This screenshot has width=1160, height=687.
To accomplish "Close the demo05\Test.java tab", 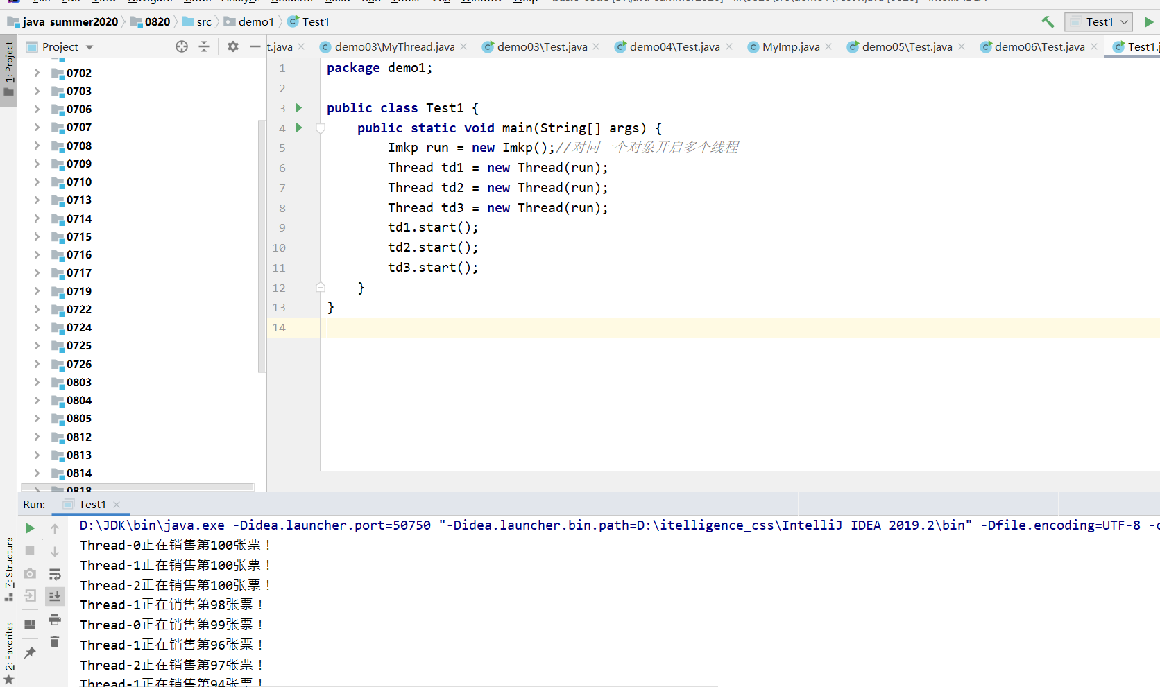I will 962,46.
